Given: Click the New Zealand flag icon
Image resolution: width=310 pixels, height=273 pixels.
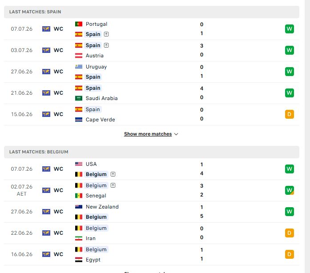Looking at the screenshot, I should click(x=79, y=207).
